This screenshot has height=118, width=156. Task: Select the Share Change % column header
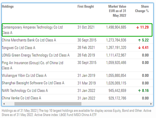point(142,9)
